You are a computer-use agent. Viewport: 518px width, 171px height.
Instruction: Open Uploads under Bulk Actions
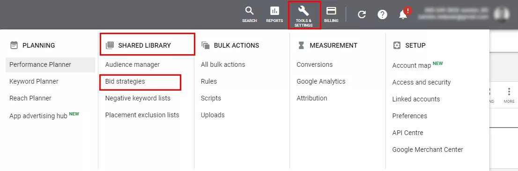[x=213, y=115]
